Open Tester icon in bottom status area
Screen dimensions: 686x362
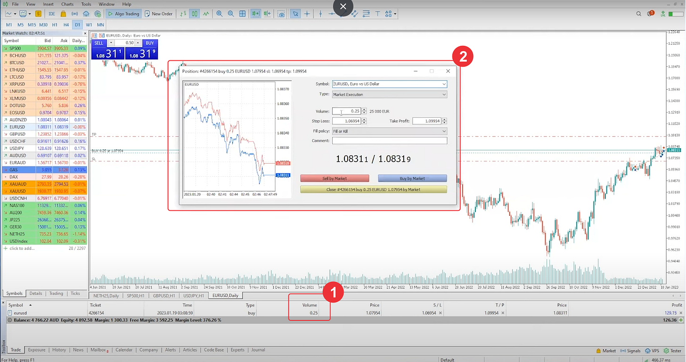tap(672, 351)
